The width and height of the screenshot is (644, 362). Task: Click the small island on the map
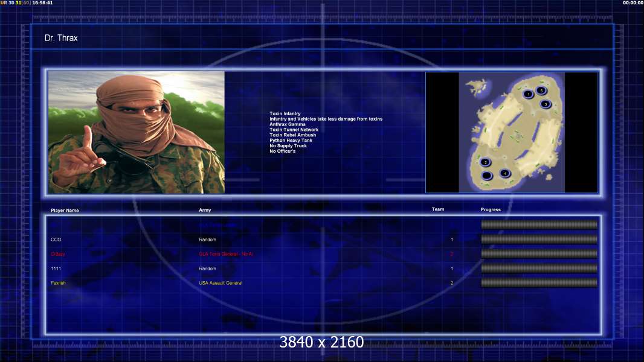coord(477,86)
